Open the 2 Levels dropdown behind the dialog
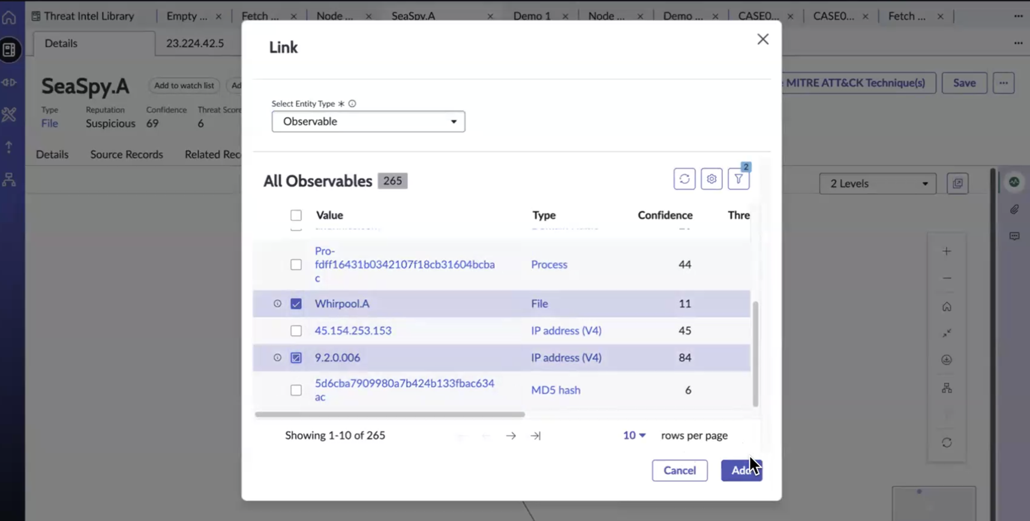 878,183
